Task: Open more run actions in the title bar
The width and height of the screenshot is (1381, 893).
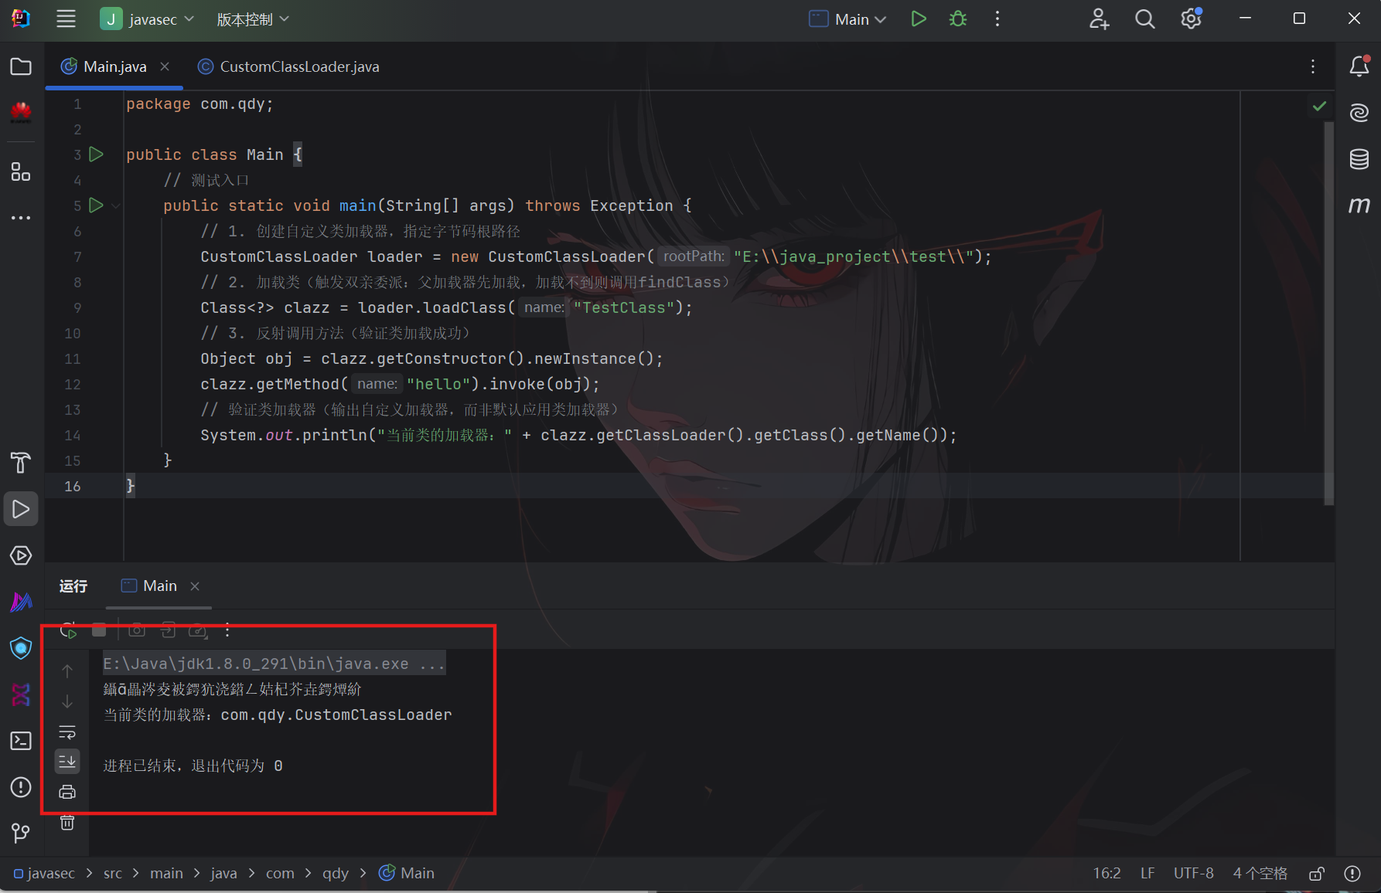Action: coord(997,19)
